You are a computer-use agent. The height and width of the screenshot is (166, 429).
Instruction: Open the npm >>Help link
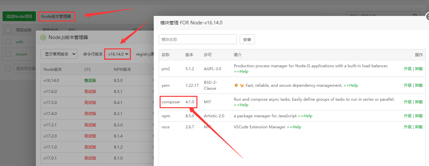pyautogui.click(x=305, y=116)
